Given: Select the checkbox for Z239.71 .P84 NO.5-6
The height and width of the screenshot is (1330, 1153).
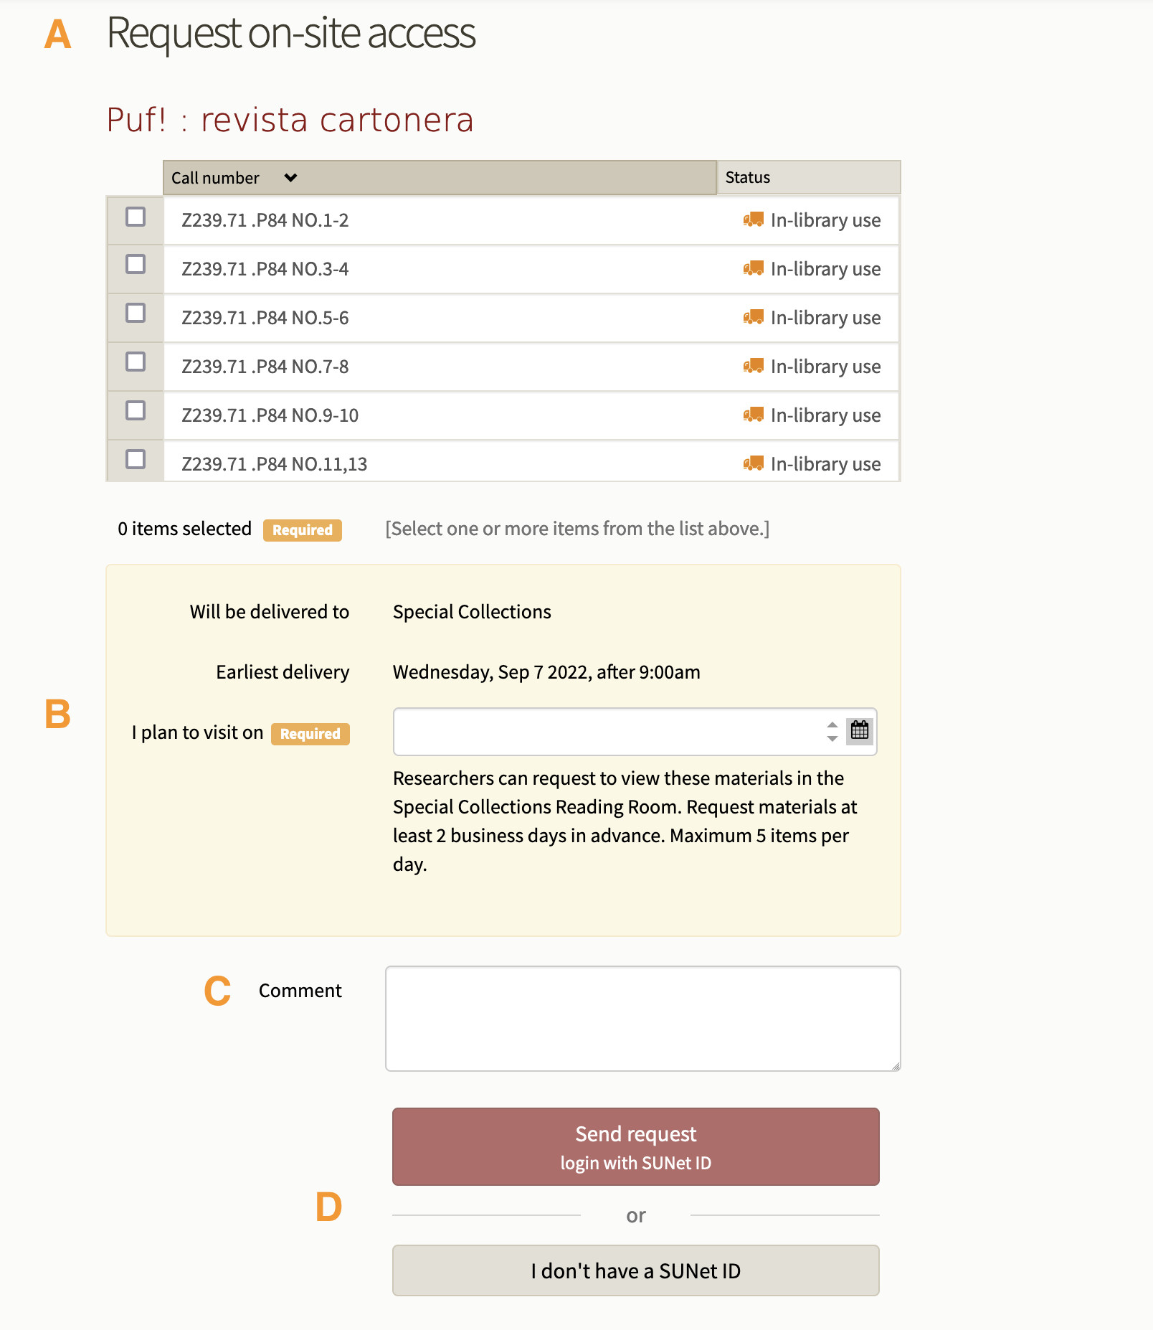Looking at the screenshot, I should tap(136, 313).
